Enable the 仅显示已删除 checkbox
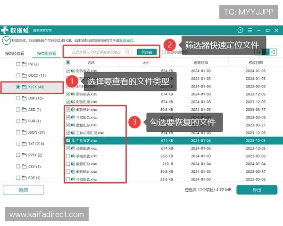 (x=164, y=52)
